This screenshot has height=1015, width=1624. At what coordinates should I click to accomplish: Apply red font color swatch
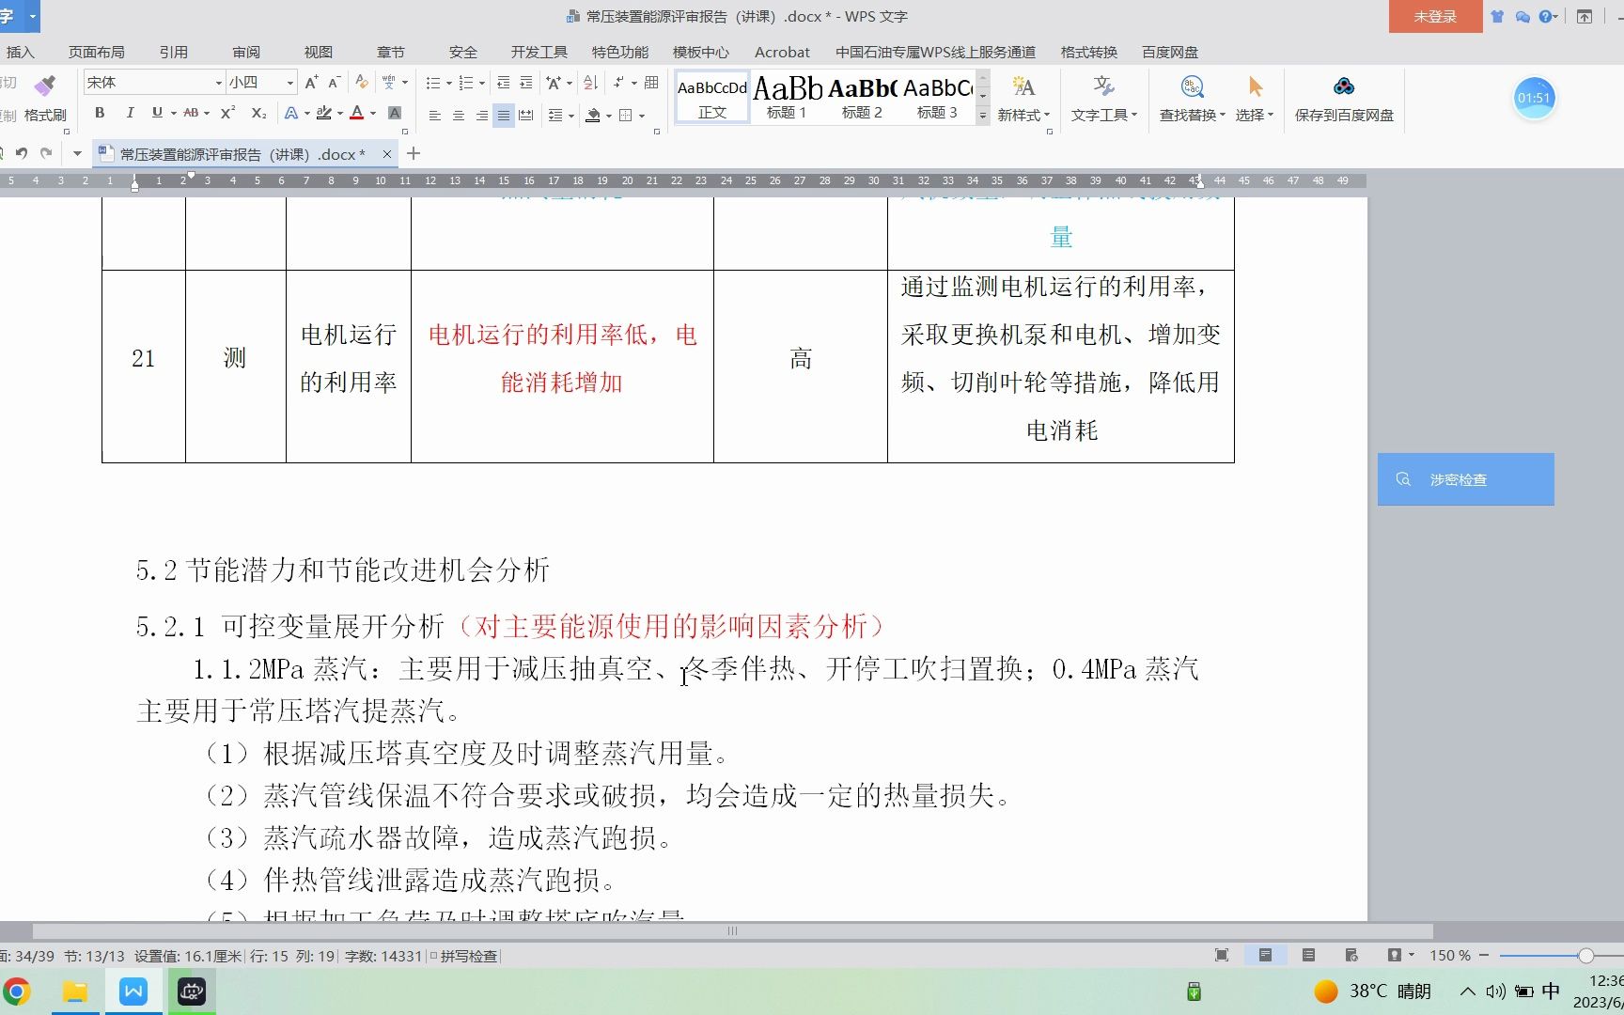357,113
